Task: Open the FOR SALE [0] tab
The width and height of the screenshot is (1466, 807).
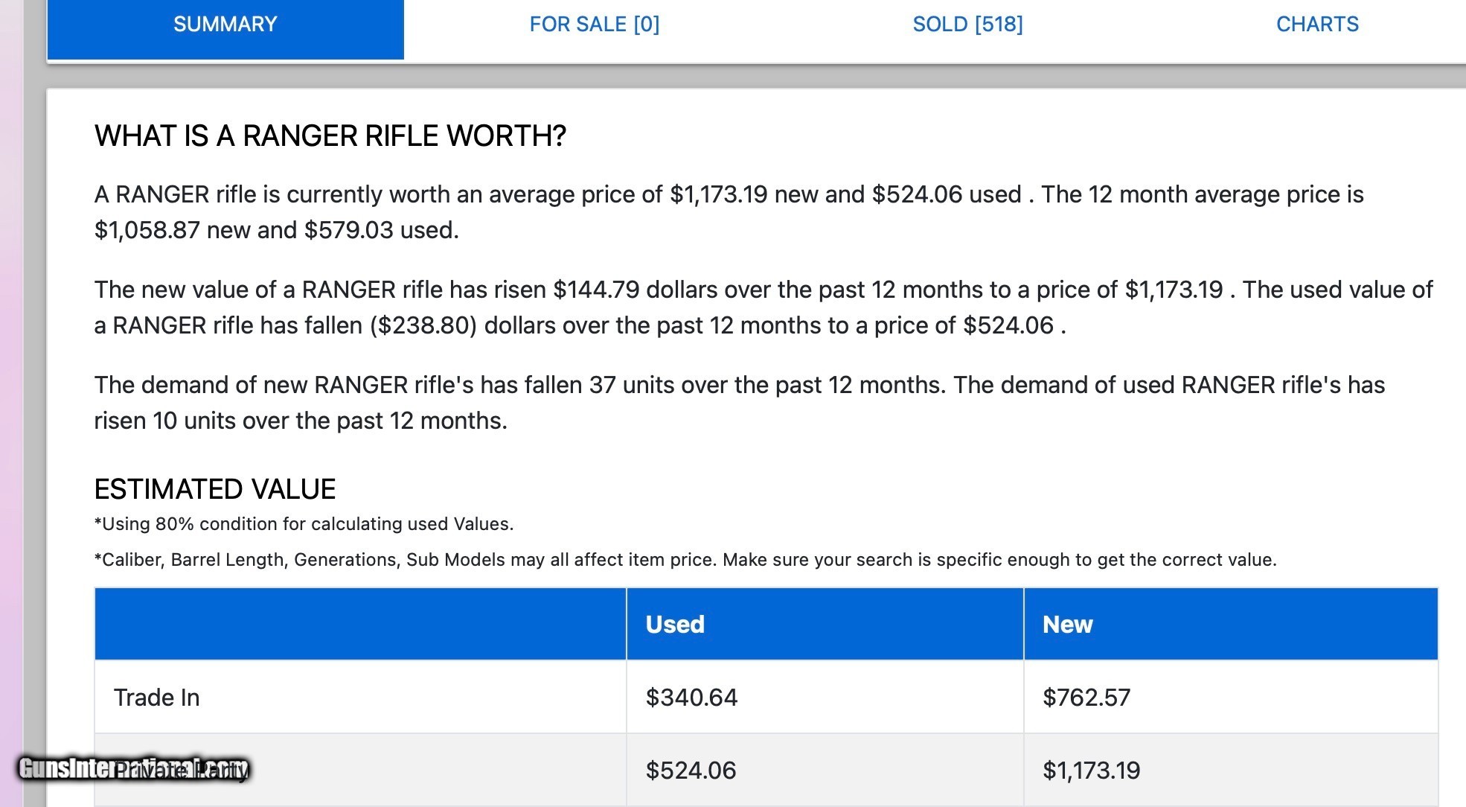Action: click(x=594, y=25)
